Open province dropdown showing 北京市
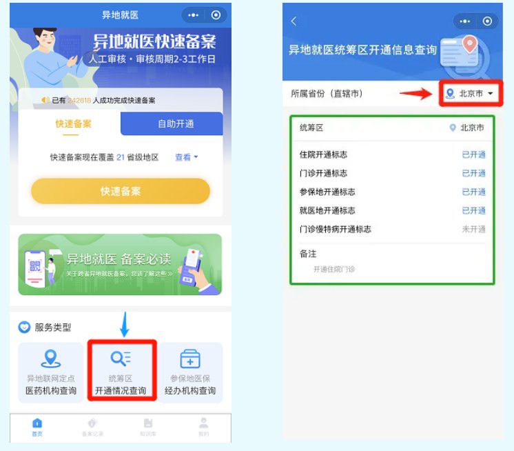Screen dimensions: 514x451 [470, 94]
